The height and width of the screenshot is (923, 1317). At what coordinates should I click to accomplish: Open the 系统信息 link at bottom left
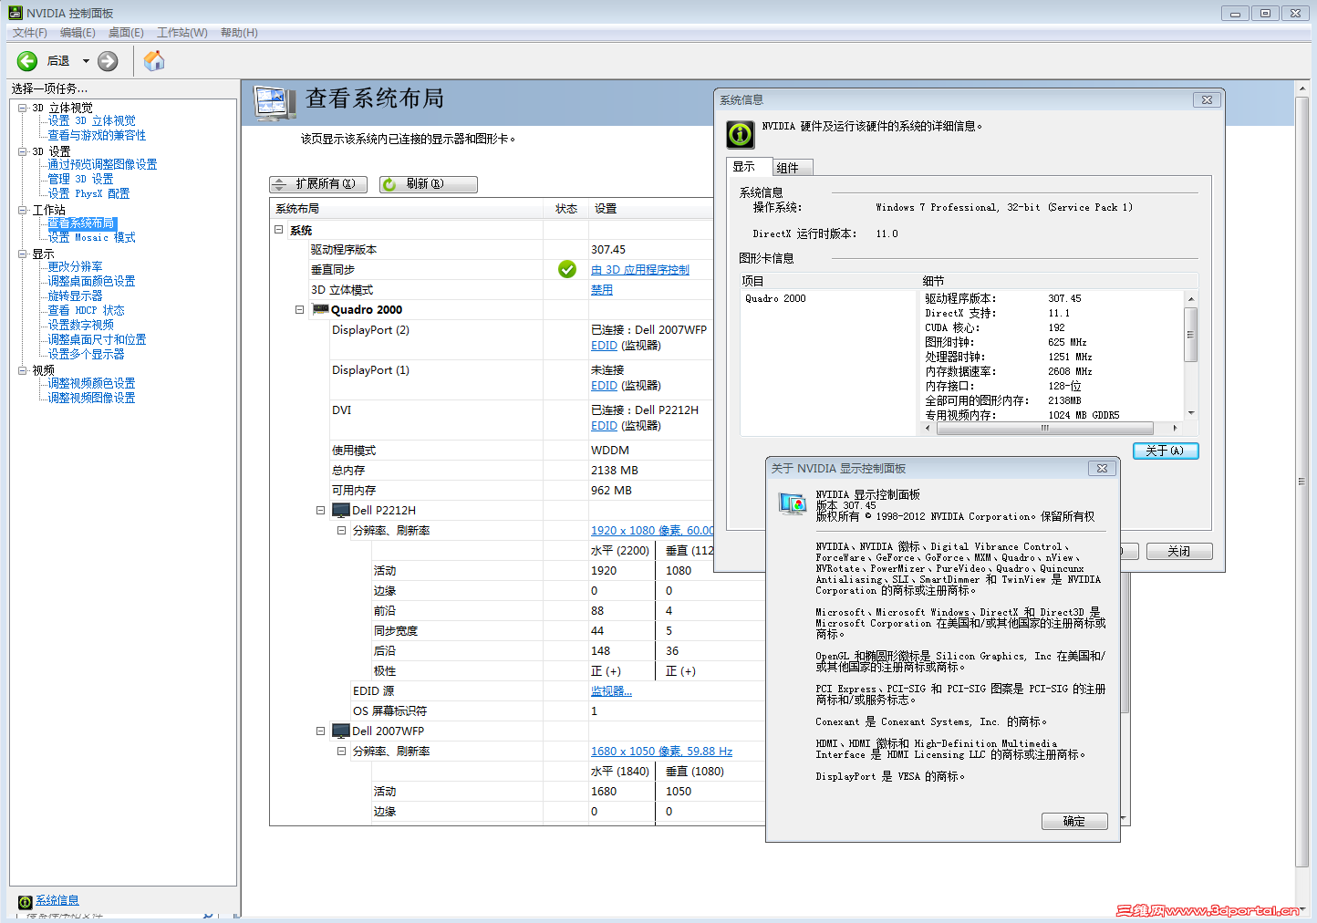click(x=57, y=901)
